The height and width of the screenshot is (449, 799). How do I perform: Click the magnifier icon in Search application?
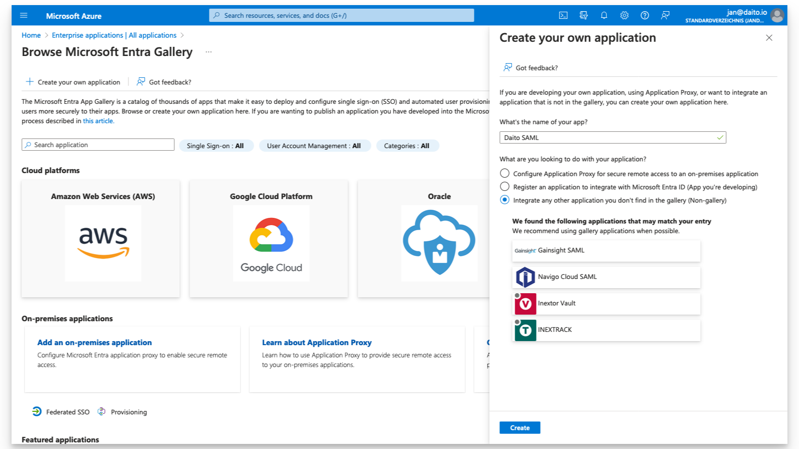click(28, 145)
